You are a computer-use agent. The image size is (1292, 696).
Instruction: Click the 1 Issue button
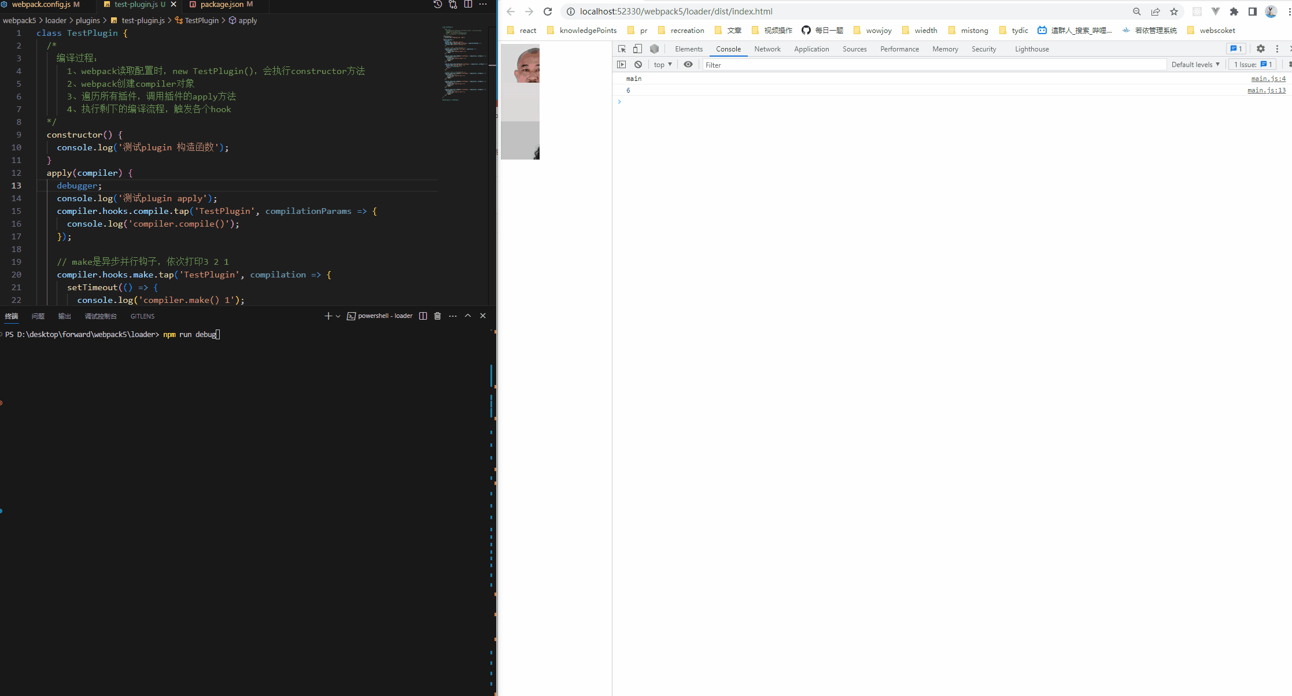pyautogui.click(x=1253, y=65)
